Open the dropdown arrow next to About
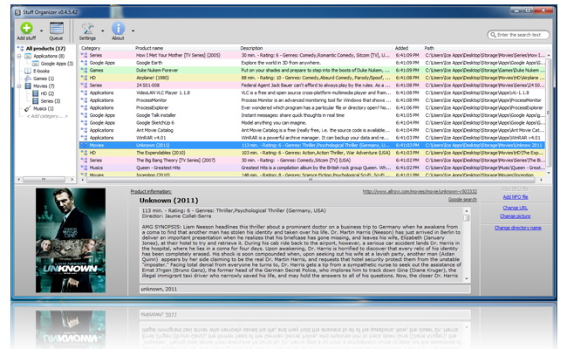Screen dimensions: 567x349 coord(133,31)
